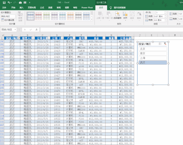
Task: Click the Undo arrow icon
Action: pos(9,2)
